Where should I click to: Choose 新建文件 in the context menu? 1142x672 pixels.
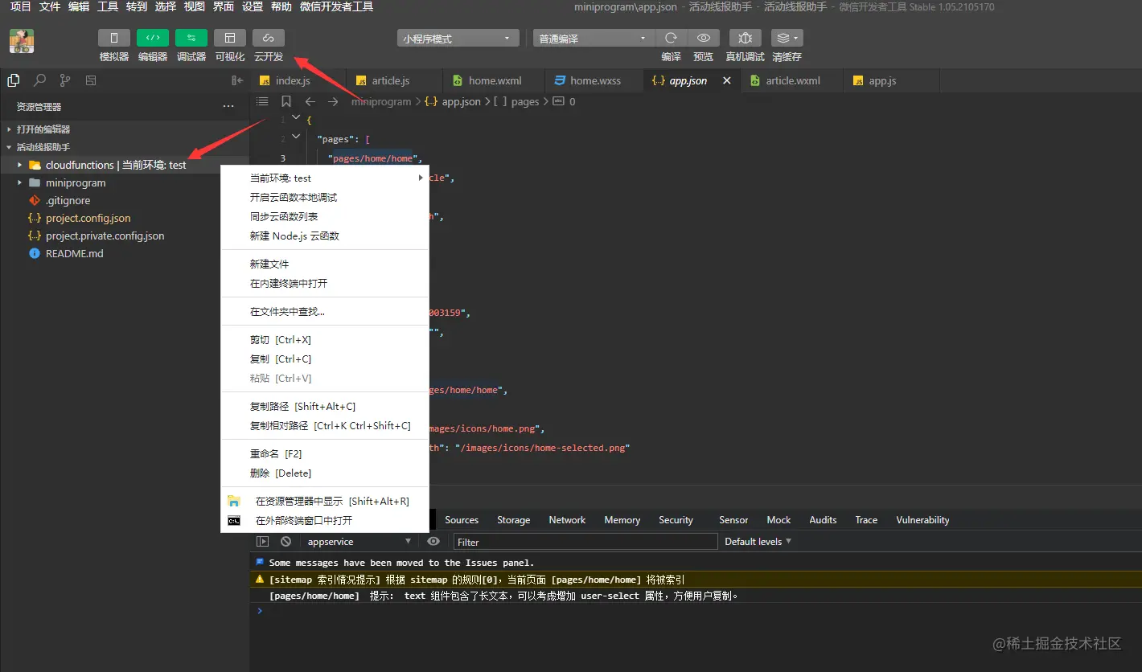[x=325, y=264]
